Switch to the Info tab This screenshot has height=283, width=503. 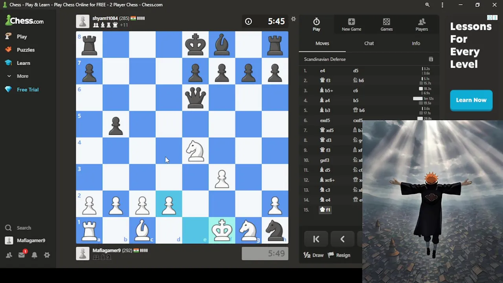[x=416, y=43]
